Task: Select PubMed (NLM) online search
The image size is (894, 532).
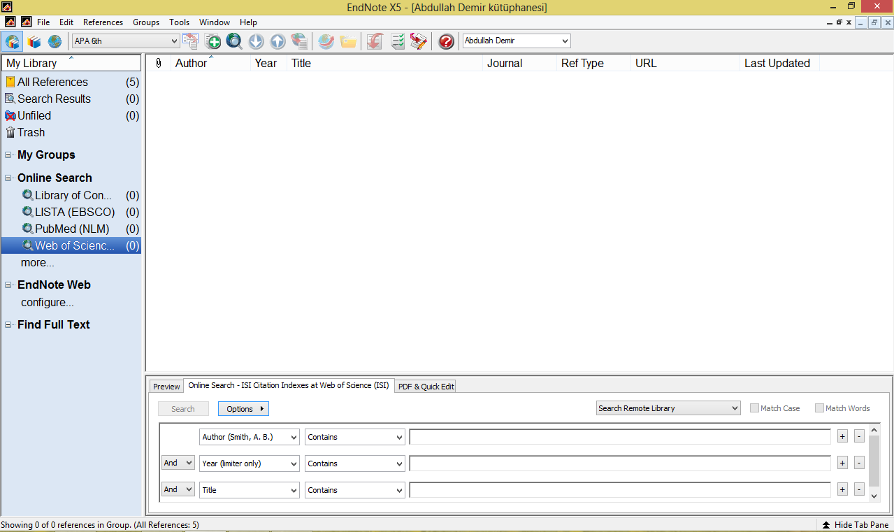Action: 72,229
